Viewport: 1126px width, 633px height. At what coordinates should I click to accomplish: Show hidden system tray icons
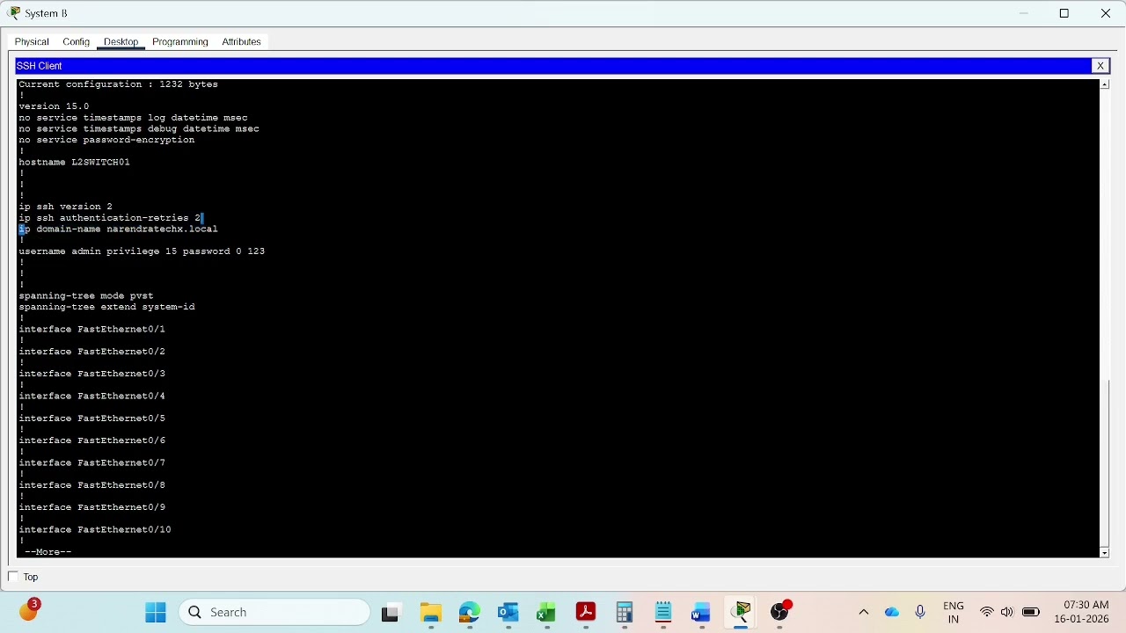[864, 613]
